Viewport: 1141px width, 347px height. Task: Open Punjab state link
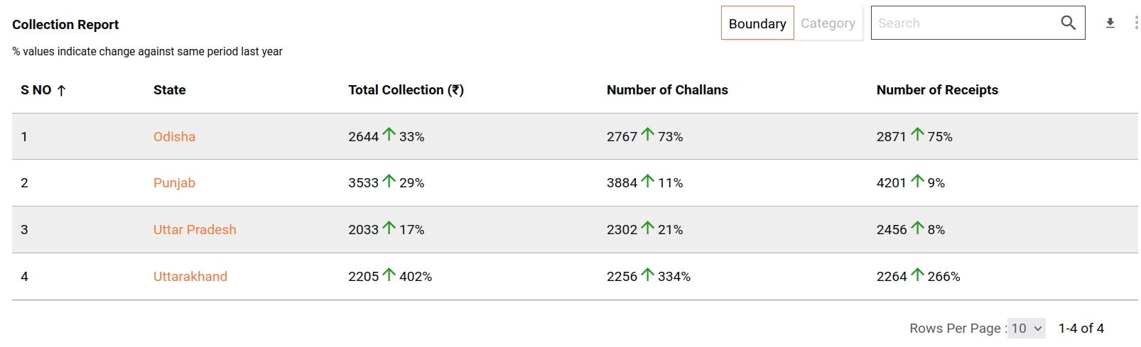pos(174,183)
